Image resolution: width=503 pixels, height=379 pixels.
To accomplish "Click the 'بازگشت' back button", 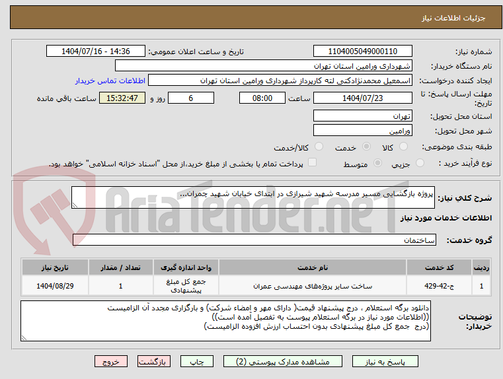I will point(153,361).
